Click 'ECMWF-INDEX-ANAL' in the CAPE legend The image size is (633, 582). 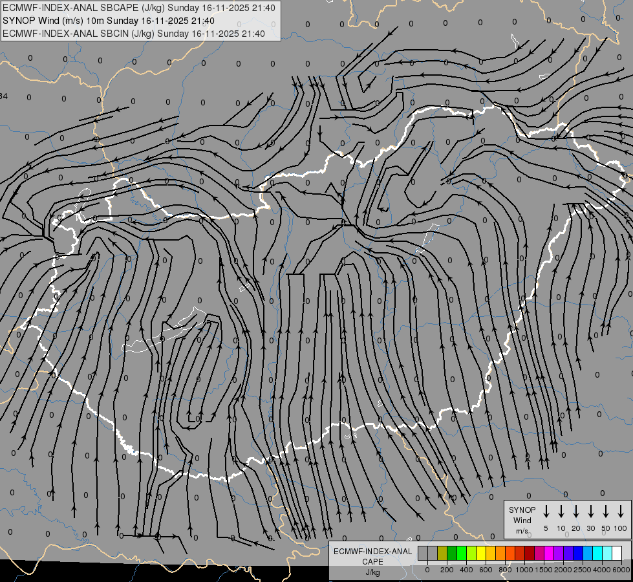pyautogui.click(x=372, y=552)
